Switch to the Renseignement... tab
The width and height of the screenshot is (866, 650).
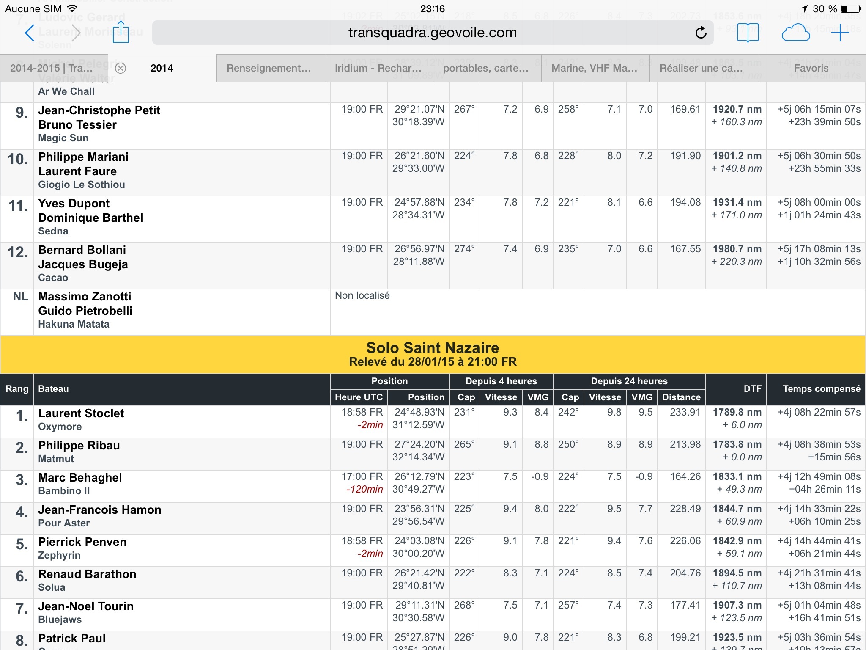tap(269, 68)
